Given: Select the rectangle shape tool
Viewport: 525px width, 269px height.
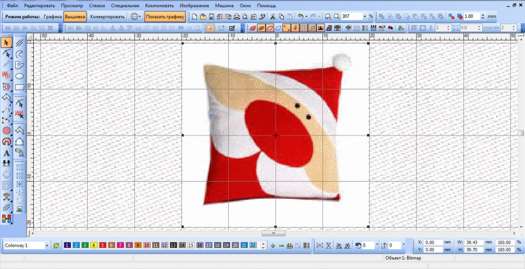Looking at the screenshot, I should coord(19,87).
